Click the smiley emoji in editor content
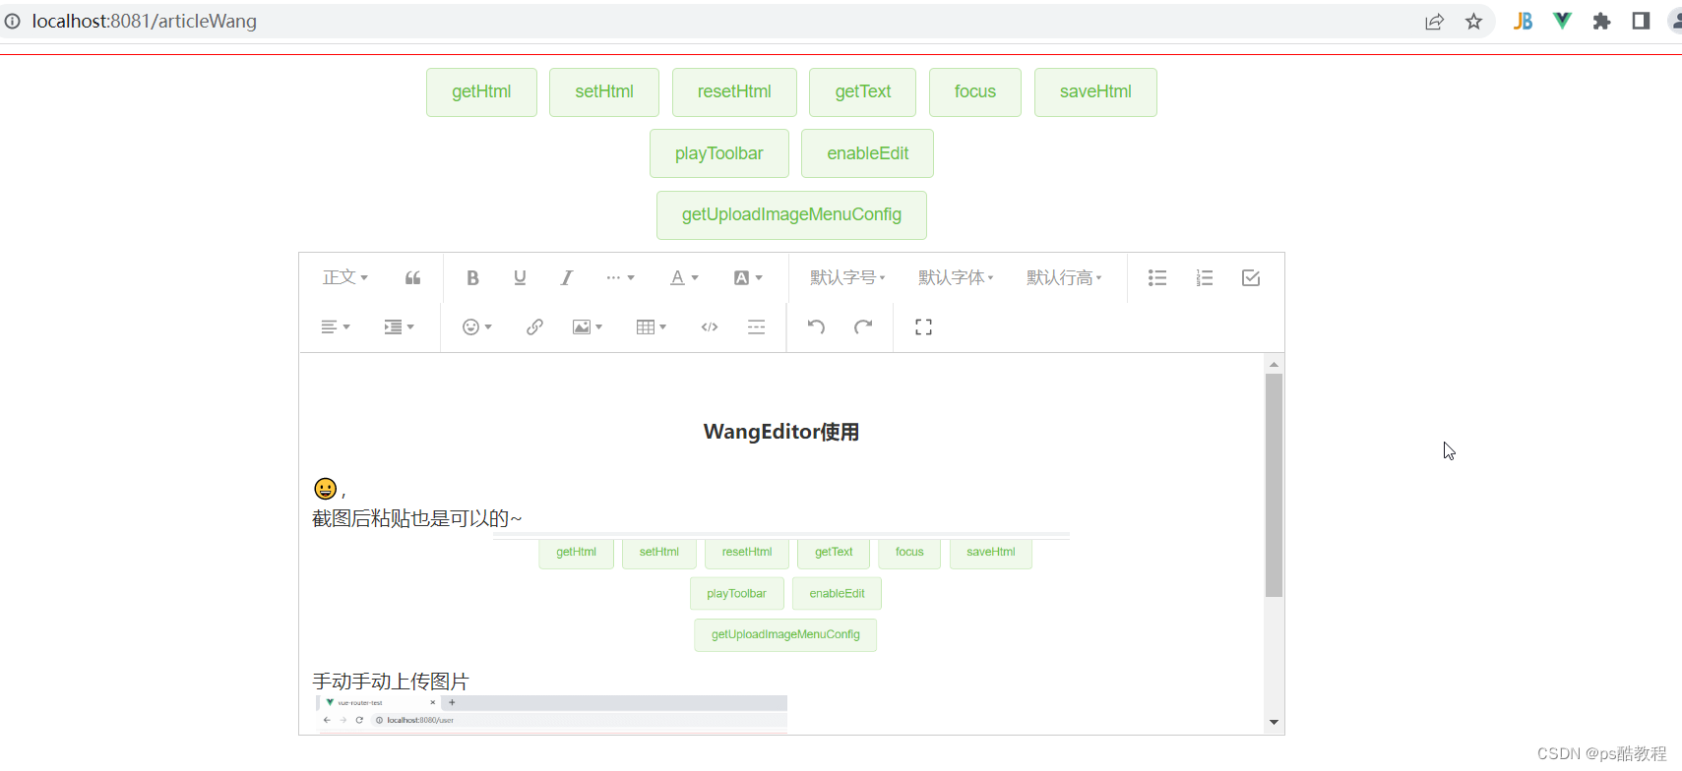Image resolution: width=1682 pixels, height=771 pixels. pyautogui.click(x=325, y=489)
